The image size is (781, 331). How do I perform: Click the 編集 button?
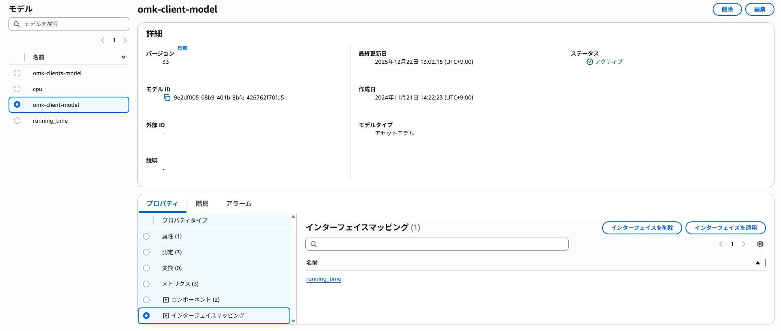click(759, 9)
